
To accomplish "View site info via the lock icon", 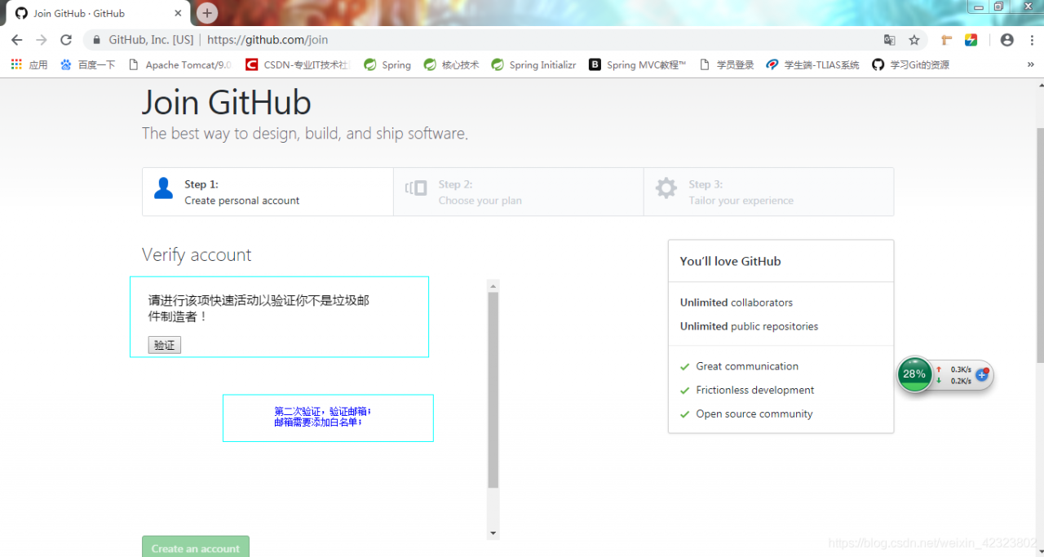I will 97,40.
